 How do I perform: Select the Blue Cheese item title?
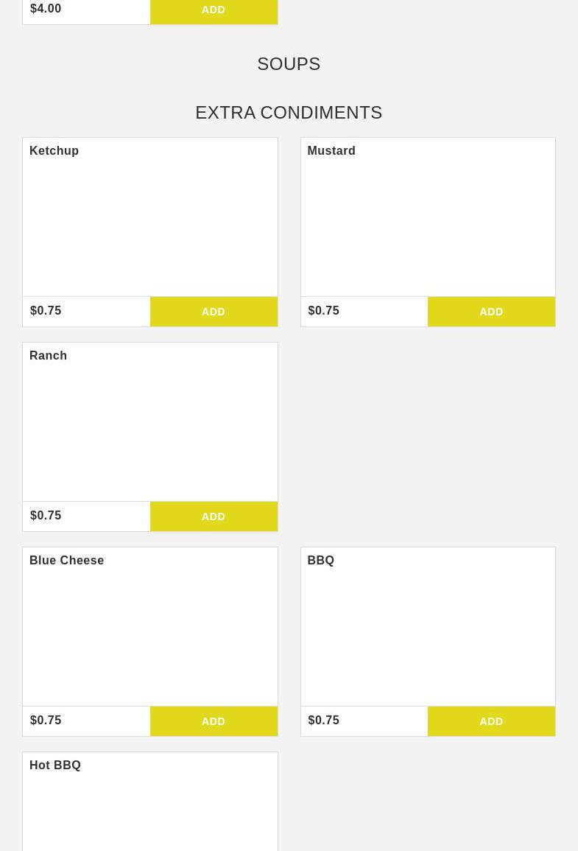(67, 560)
